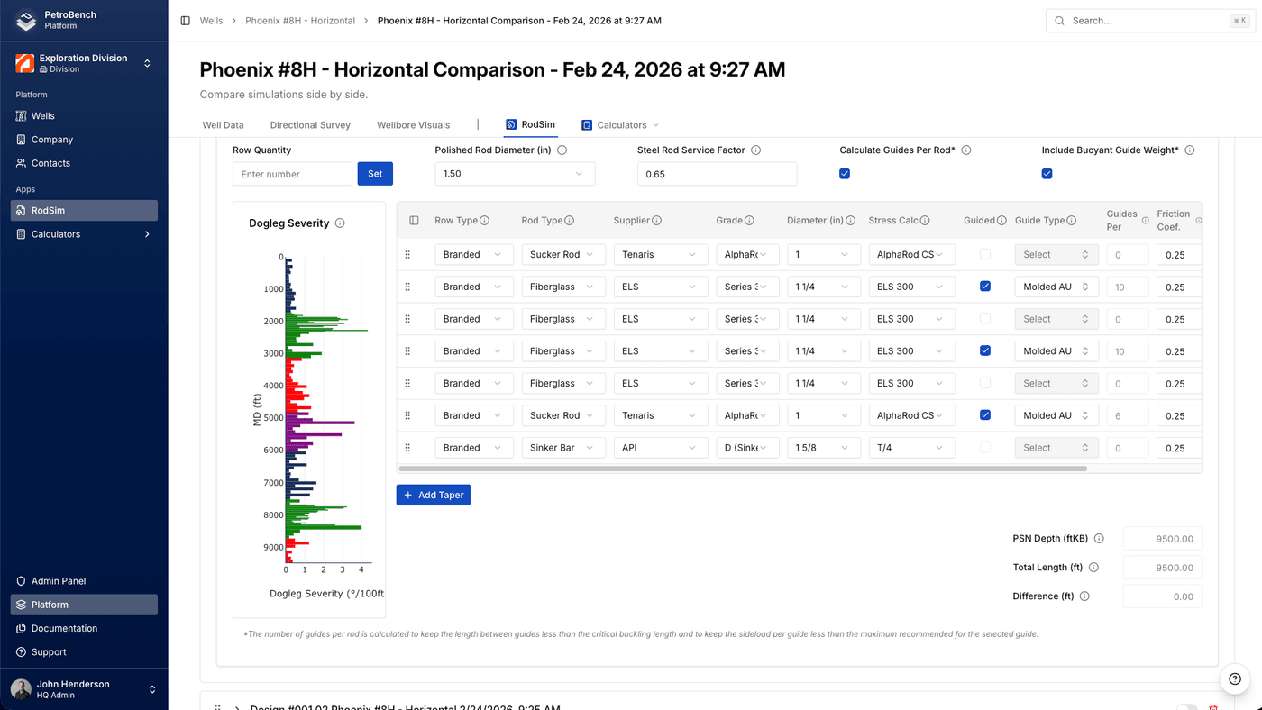The height and width of the screenshot is (710, 1262).
Task: Click the Row Quantity number input field
Action: point(292,173)
